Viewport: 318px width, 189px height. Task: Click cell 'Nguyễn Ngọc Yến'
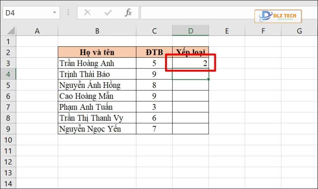[x=97, y=129]
